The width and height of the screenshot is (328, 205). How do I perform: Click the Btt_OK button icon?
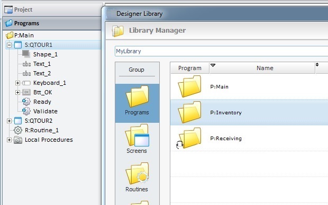click(26, 92)
